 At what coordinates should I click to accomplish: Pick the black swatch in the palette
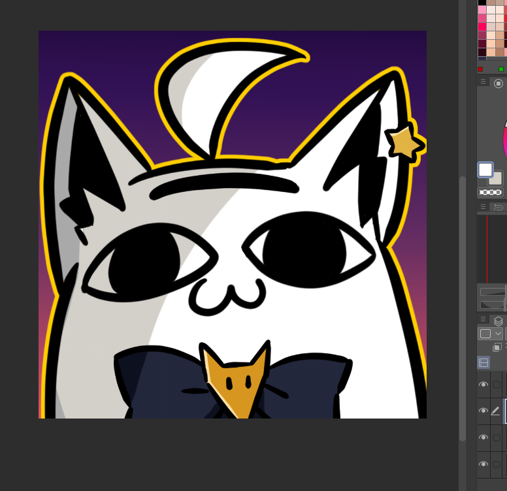(482, 2)
